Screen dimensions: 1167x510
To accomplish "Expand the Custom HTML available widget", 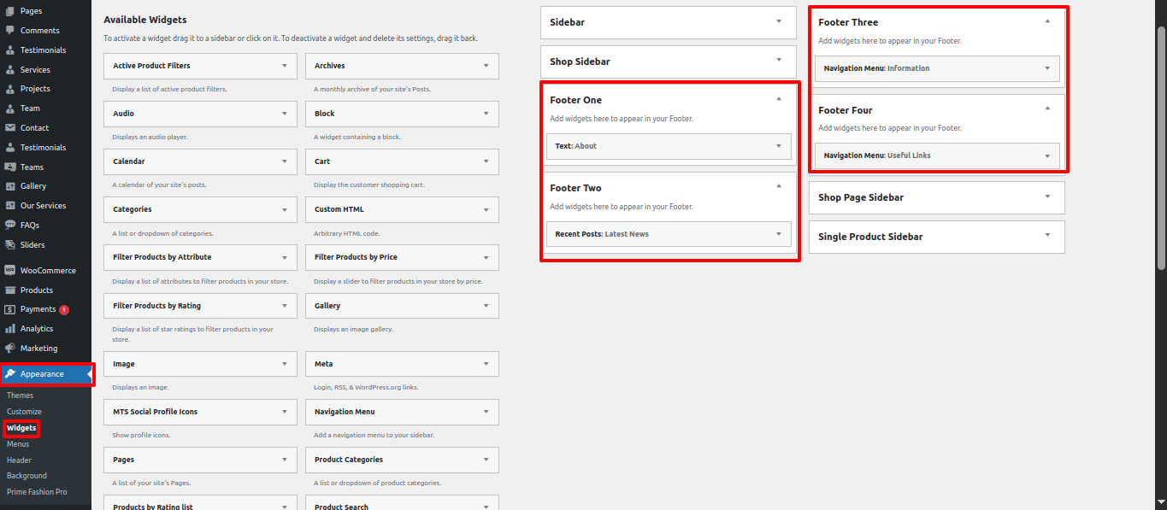I will [x=485, y=209].
